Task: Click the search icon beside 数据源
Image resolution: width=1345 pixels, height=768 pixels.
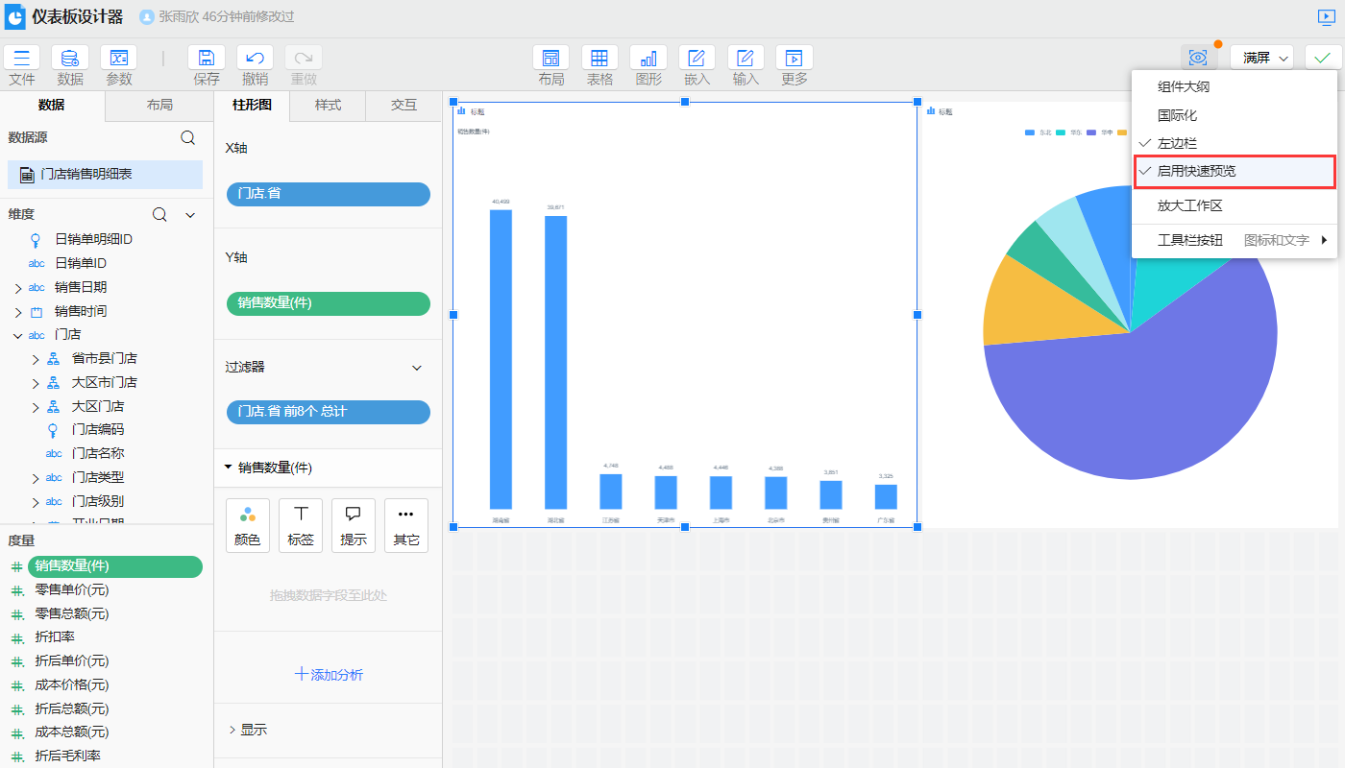Action: point(188,138)
